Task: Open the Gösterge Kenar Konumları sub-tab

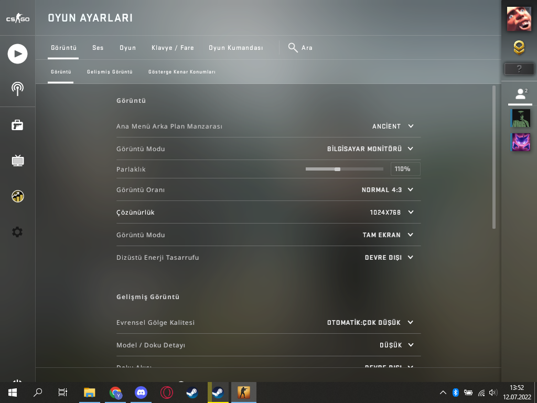Action: point(182,71)
